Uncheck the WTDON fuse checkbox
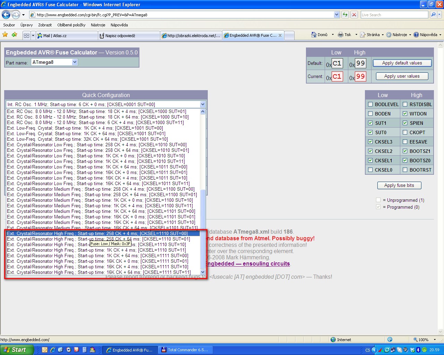444x355 pixels. 405,114
